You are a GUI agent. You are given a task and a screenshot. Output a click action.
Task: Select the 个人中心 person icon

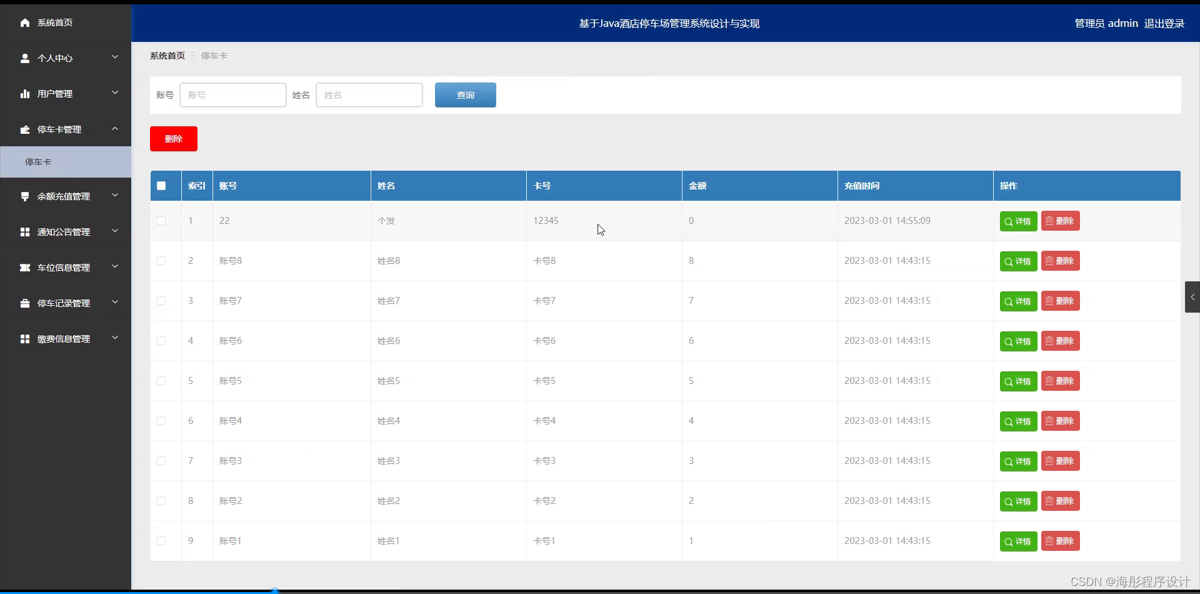[25, 58]
